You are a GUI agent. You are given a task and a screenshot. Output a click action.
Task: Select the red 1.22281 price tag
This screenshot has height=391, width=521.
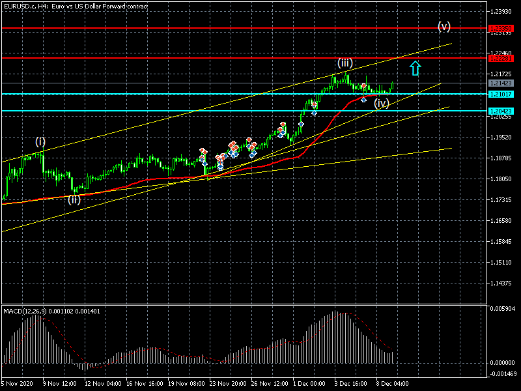(499, 59)
